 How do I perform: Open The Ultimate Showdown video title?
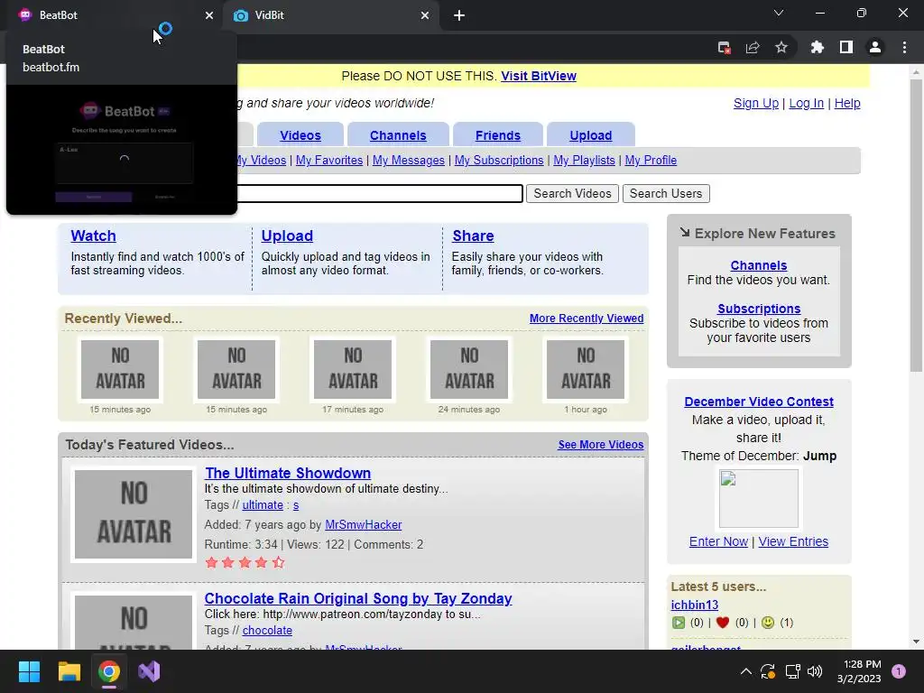pyautogui.click(x=288, y=473)
